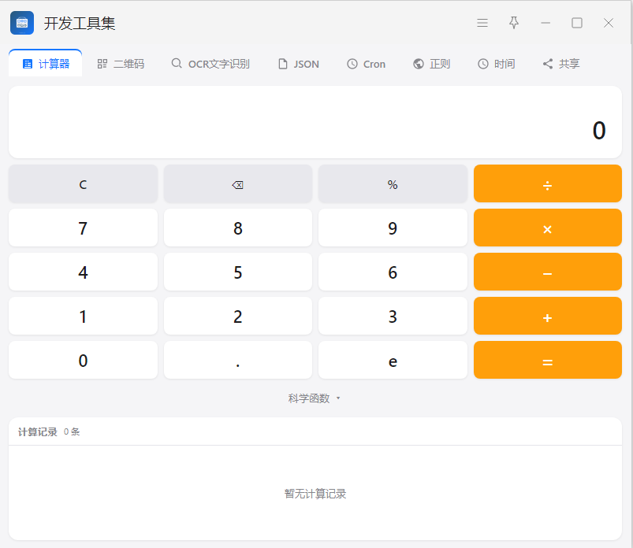Image resolution: width=633 pixels, height=548 pixels.
Task: Open the 时间 tab
Action: click(497, 64)
